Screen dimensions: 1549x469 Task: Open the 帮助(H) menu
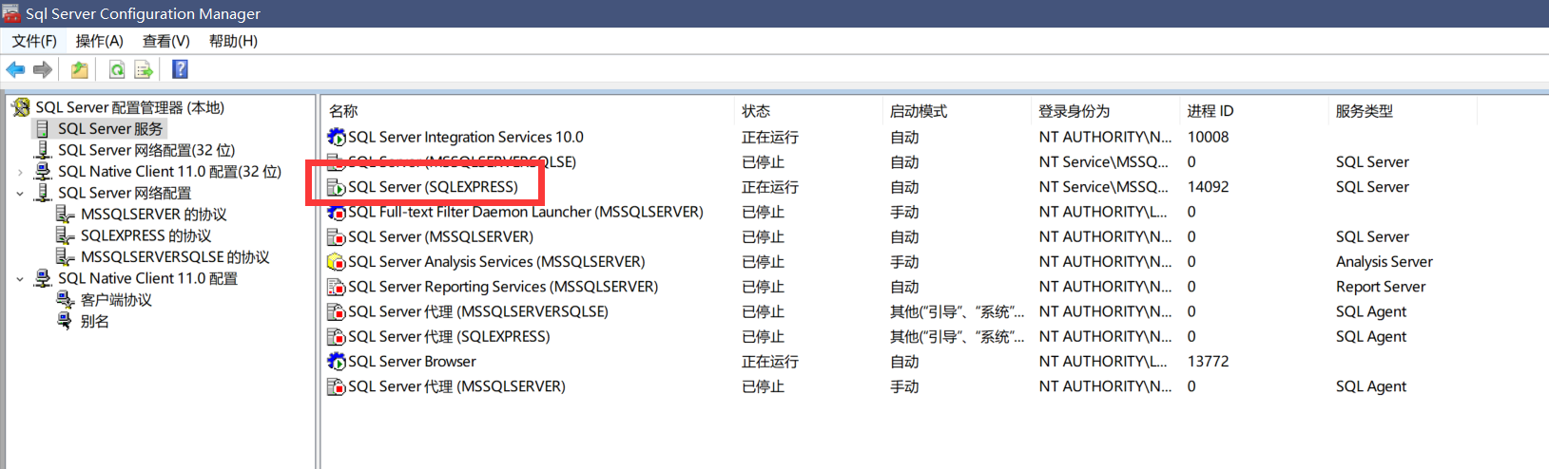click(233, 41)
